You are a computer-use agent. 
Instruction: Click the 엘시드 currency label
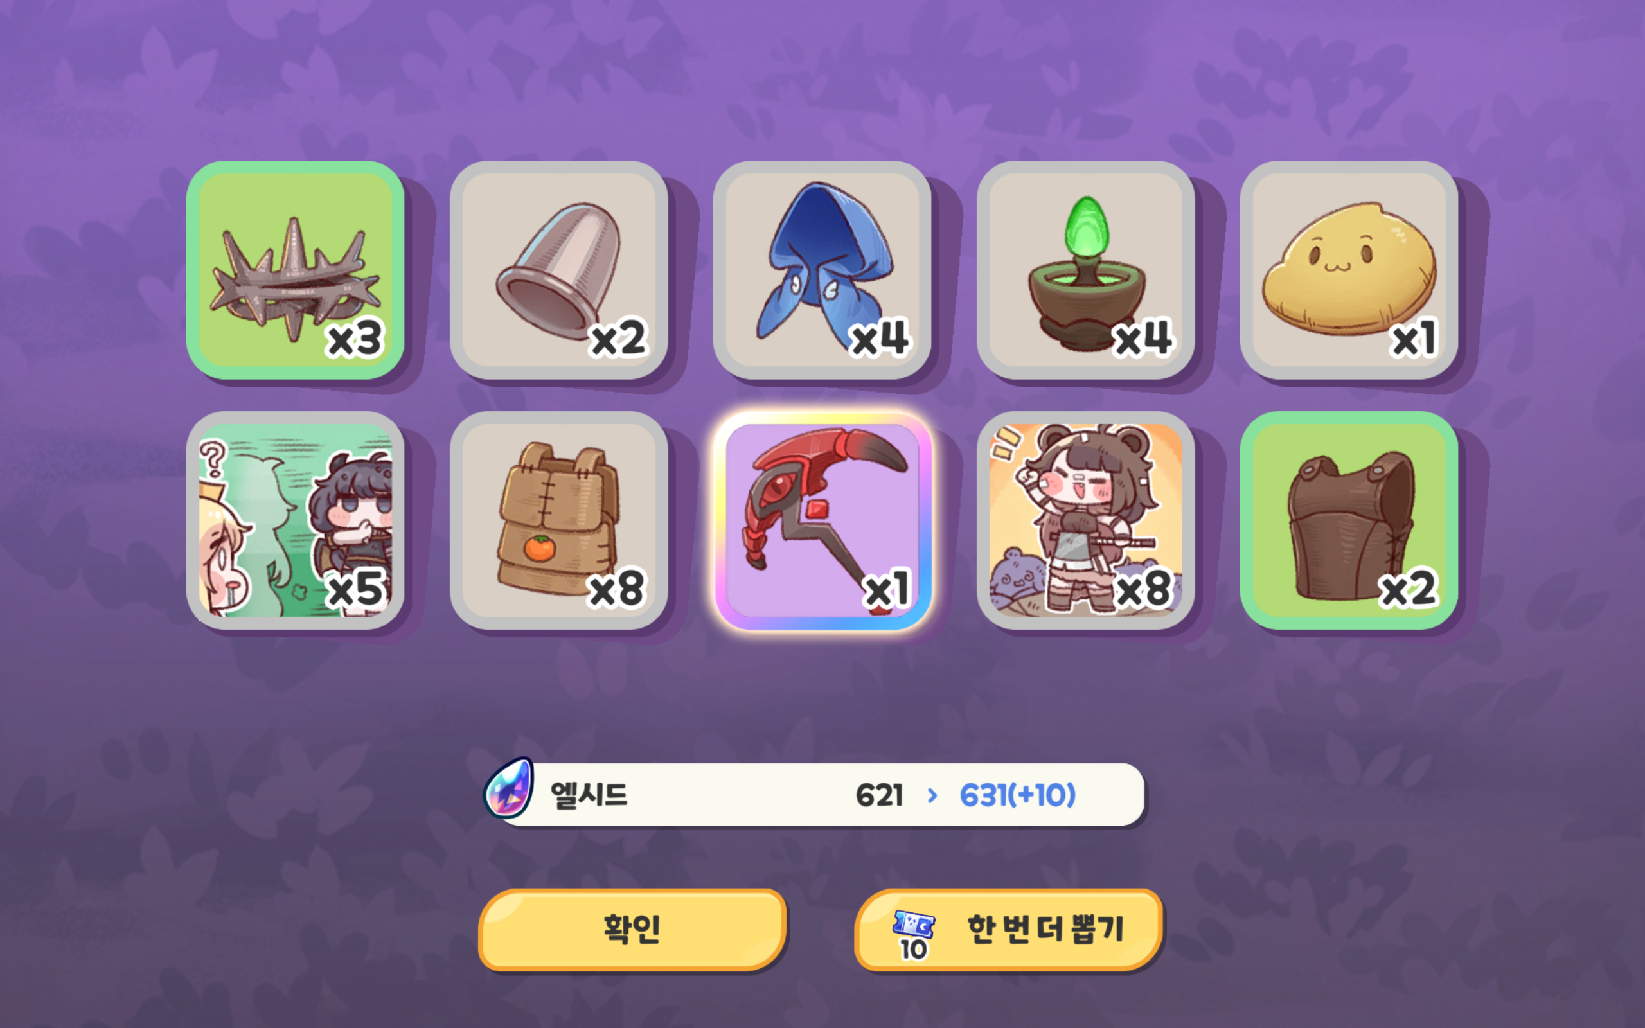(589, 795)
